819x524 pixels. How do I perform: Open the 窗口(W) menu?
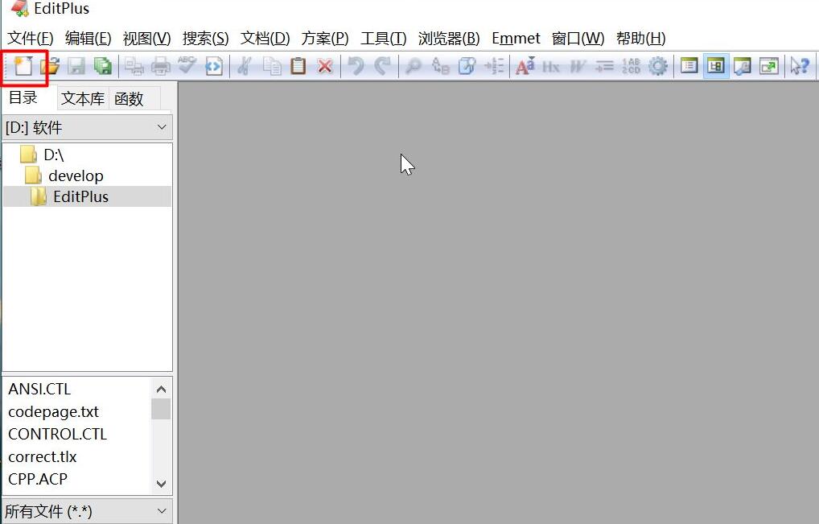(578, 38)
